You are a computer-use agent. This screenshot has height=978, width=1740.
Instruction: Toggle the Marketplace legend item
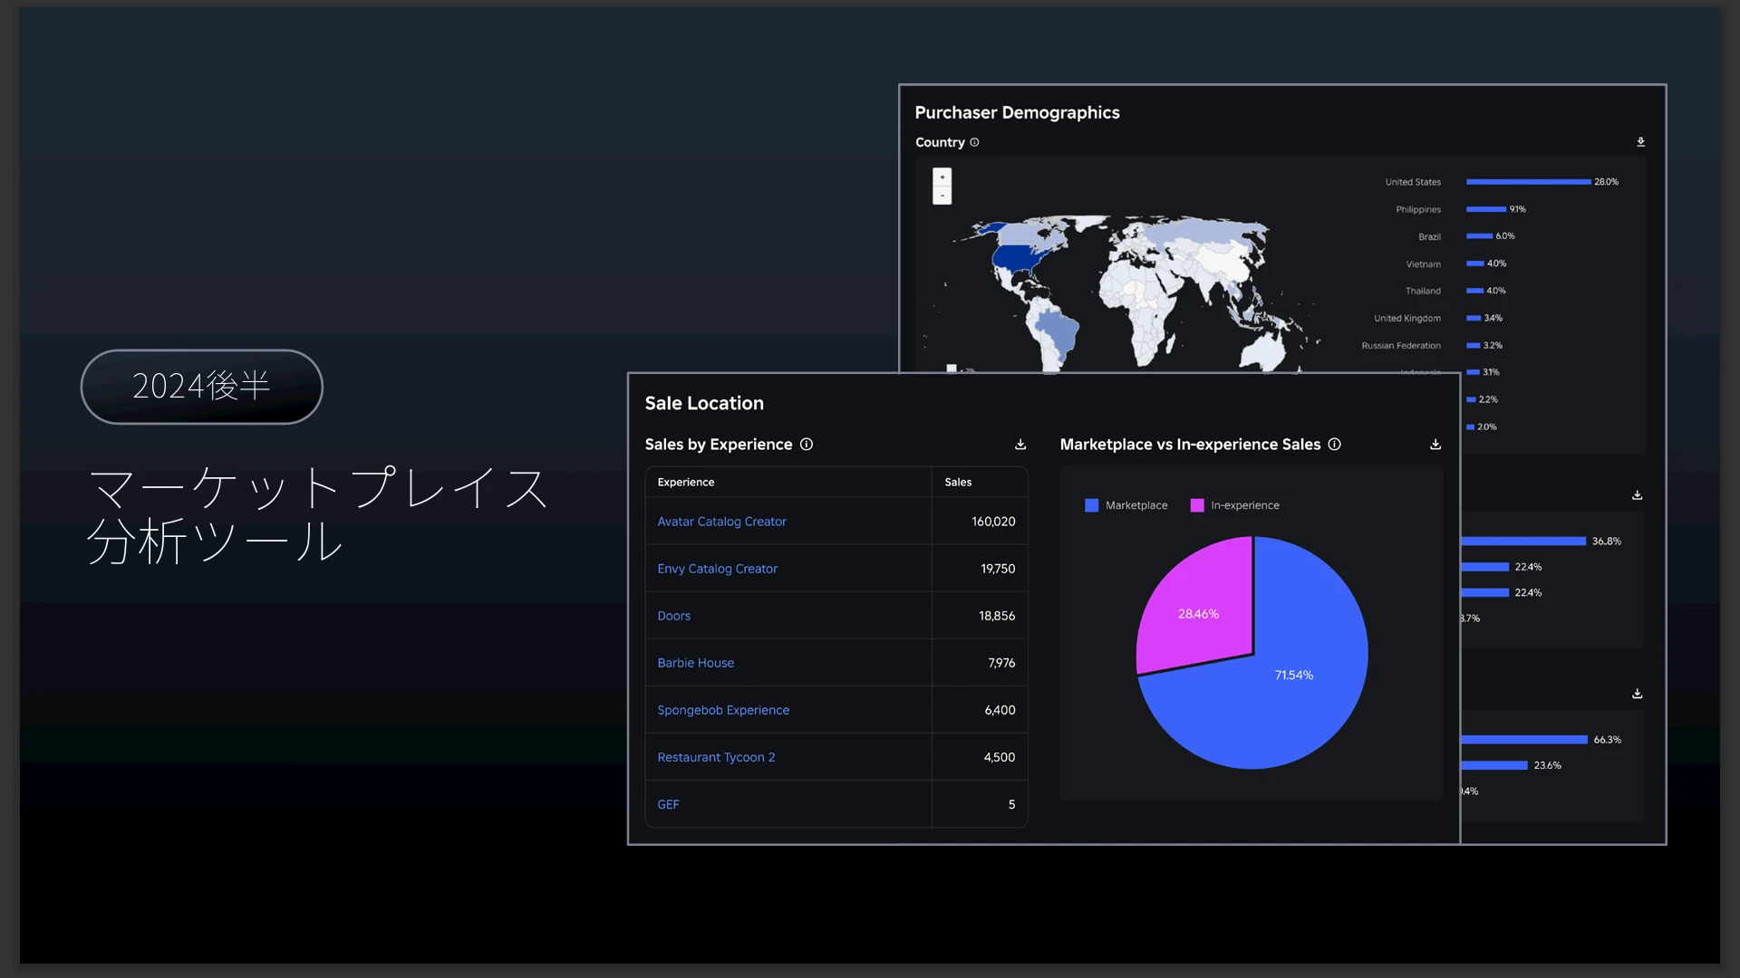pos(1126,505)
